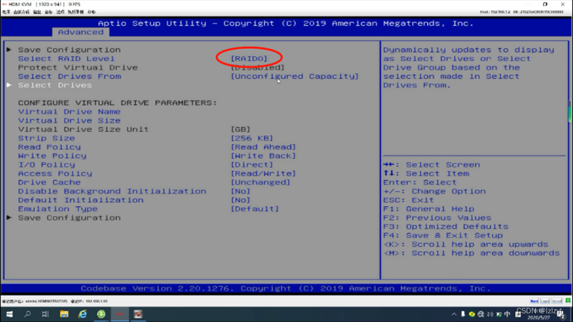The width and height of the screenshot is (573, 322).
Task: Change Protect Virtual Drive setting
Action: point(257,68)
